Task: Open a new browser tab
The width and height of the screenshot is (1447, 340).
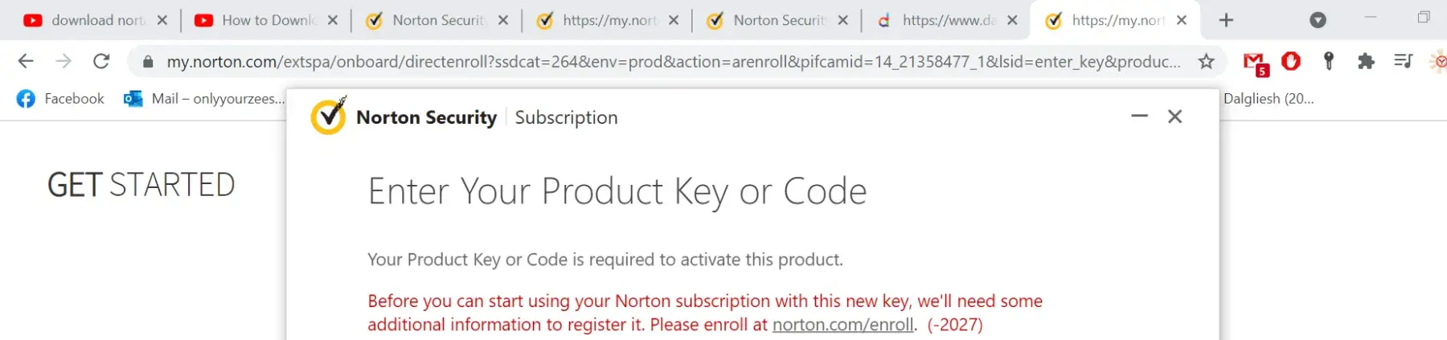Action: click(x=1226, y=20)
